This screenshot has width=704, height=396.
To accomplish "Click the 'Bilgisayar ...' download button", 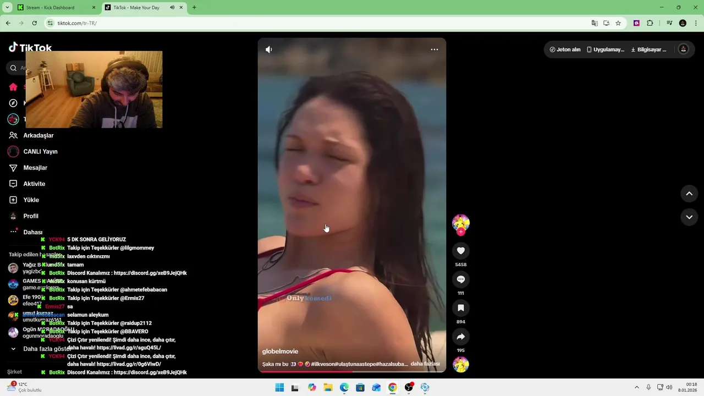I will pyautogui.click(x=648, y=50).
